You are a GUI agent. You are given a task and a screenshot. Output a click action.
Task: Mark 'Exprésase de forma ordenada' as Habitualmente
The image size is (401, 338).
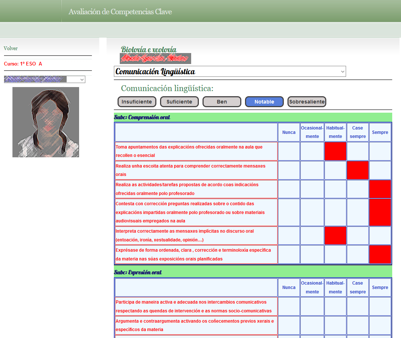coord(335,254)
